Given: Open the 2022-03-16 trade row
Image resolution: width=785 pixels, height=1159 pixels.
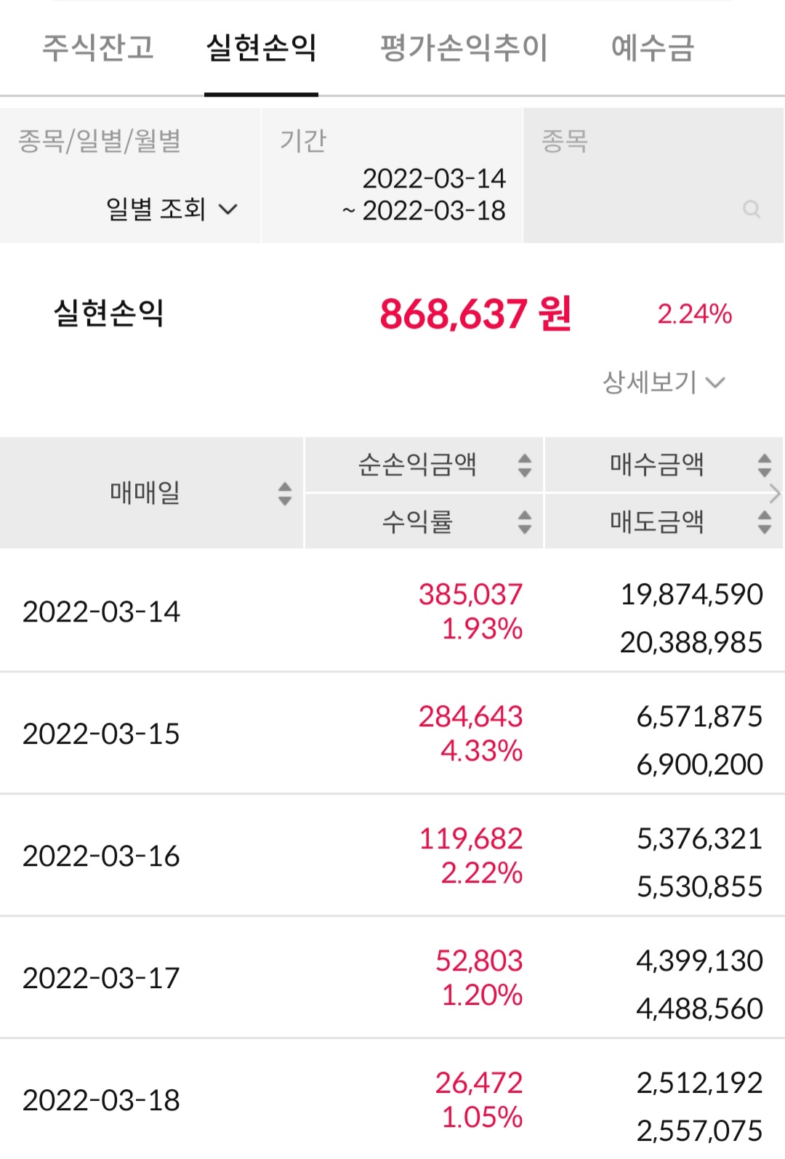Looking at the screenshot, I should click(392, 857).
